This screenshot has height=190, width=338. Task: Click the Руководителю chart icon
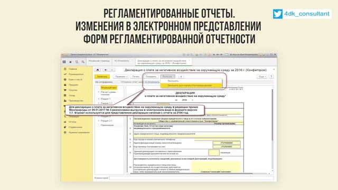(65, 74)
